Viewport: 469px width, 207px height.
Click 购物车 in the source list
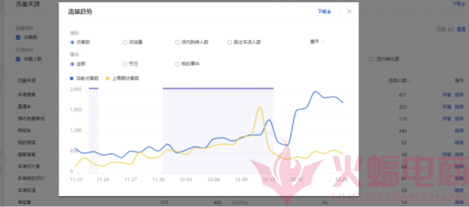click(25, 131)
